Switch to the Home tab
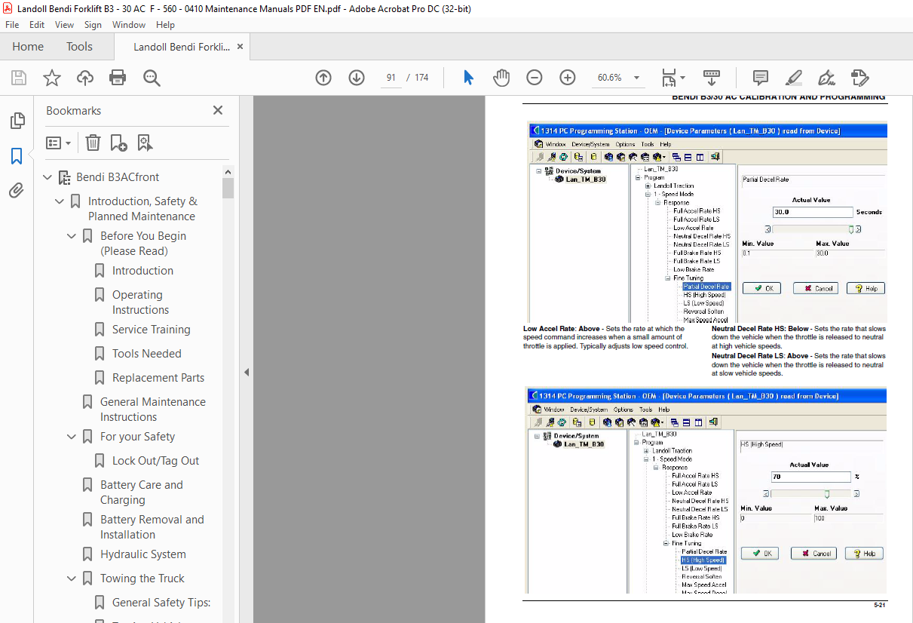Image resolution: width=913 pixels, height=623 pixels. [x=28, y=47]
